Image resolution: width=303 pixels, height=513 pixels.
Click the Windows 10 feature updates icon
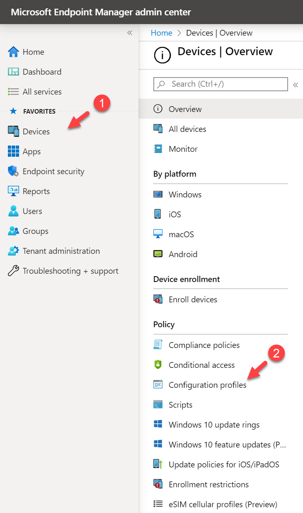pos(158,445)
